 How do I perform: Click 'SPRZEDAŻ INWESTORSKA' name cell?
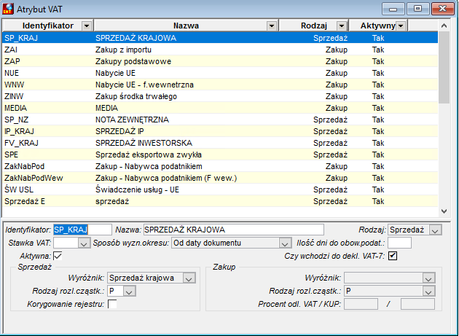point(144,144)
